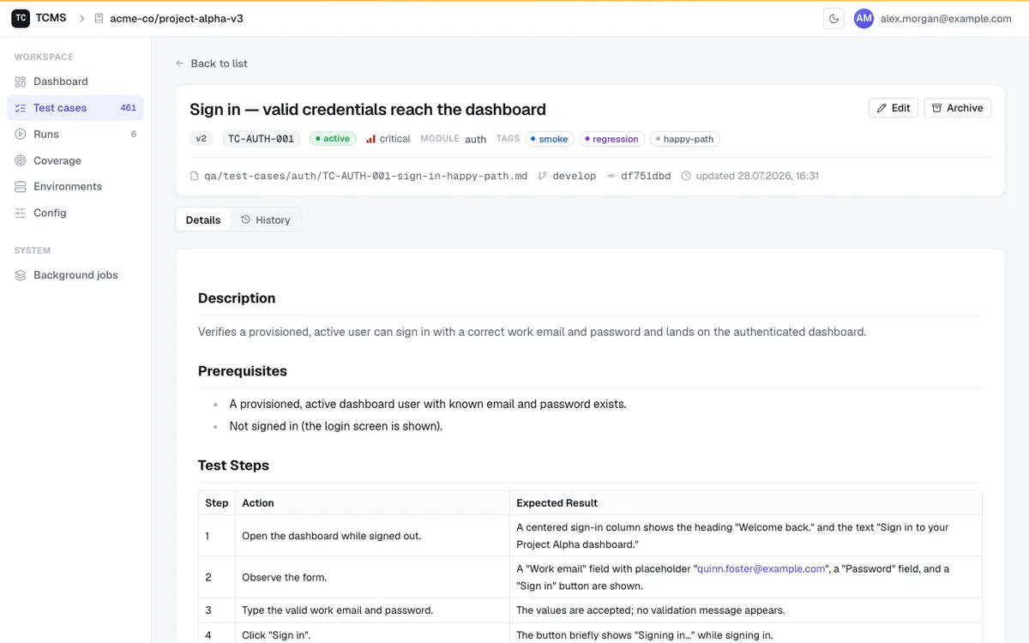Click the file icon before path
Viewport: 1029px width, 643px height.
195,176
